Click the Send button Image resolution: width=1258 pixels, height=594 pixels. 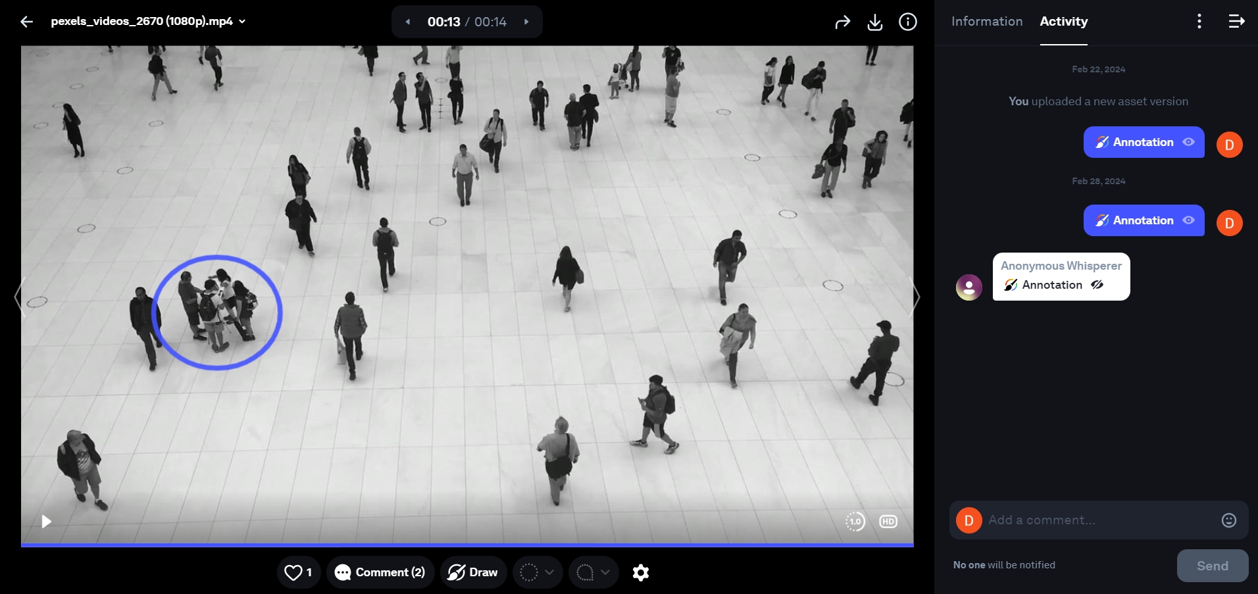coord(1212,565)
